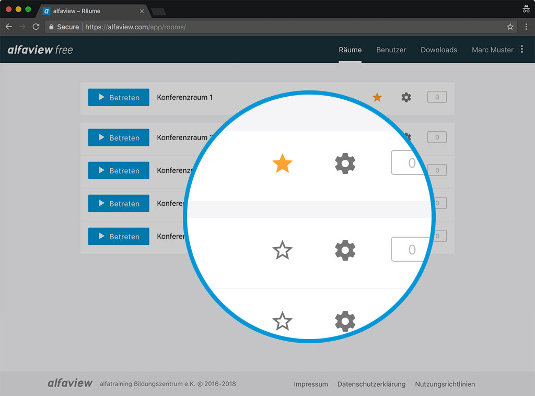Viewport: 535px width, 396px height.
Task: Open the kebab menu next to Marc Muster
Action: tap(522, 49)
